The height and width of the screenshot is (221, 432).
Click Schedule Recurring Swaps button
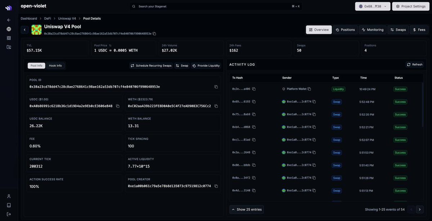[151, 66]
